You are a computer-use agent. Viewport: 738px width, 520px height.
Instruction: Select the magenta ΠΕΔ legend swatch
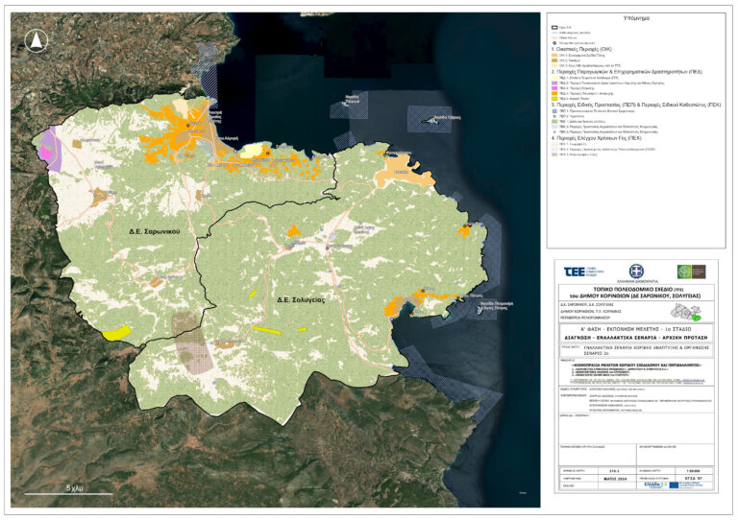[554, 88]
